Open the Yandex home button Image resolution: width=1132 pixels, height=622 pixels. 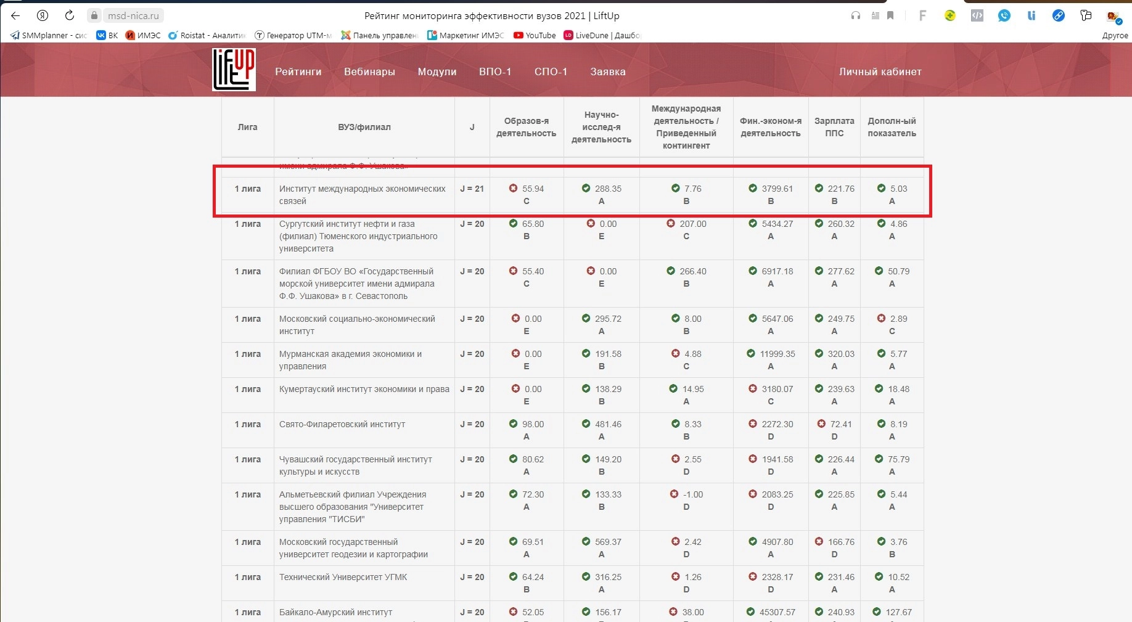click(x=43, y=15)
